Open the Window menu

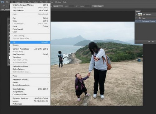click(58, 2)
